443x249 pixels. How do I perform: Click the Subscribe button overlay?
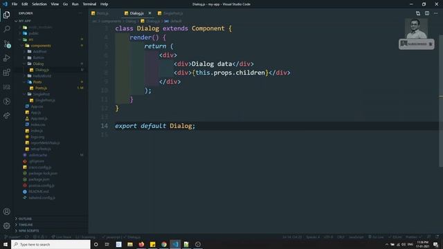coord(417,44)
